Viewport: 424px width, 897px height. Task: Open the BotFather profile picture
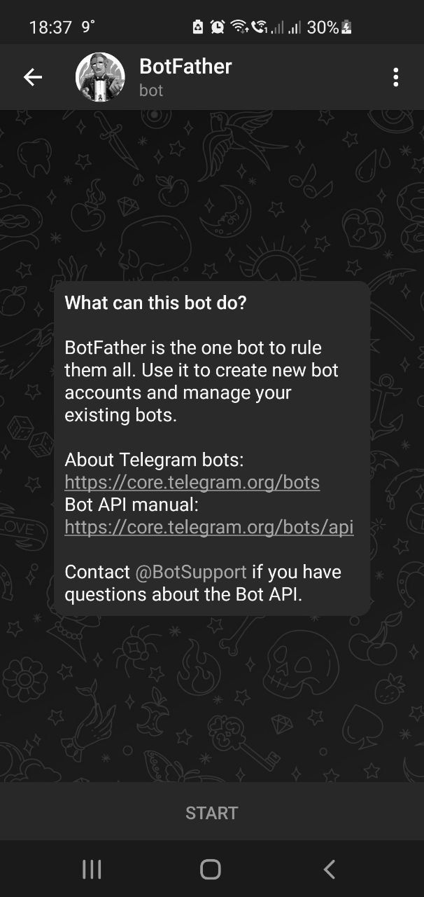tap(100, 77)
